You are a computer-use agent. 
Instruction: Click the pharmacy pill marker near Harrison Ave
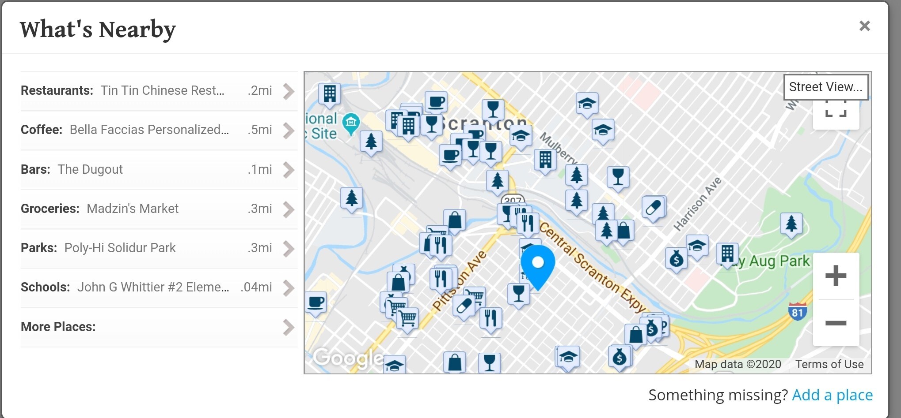click(x=653, y=207)
